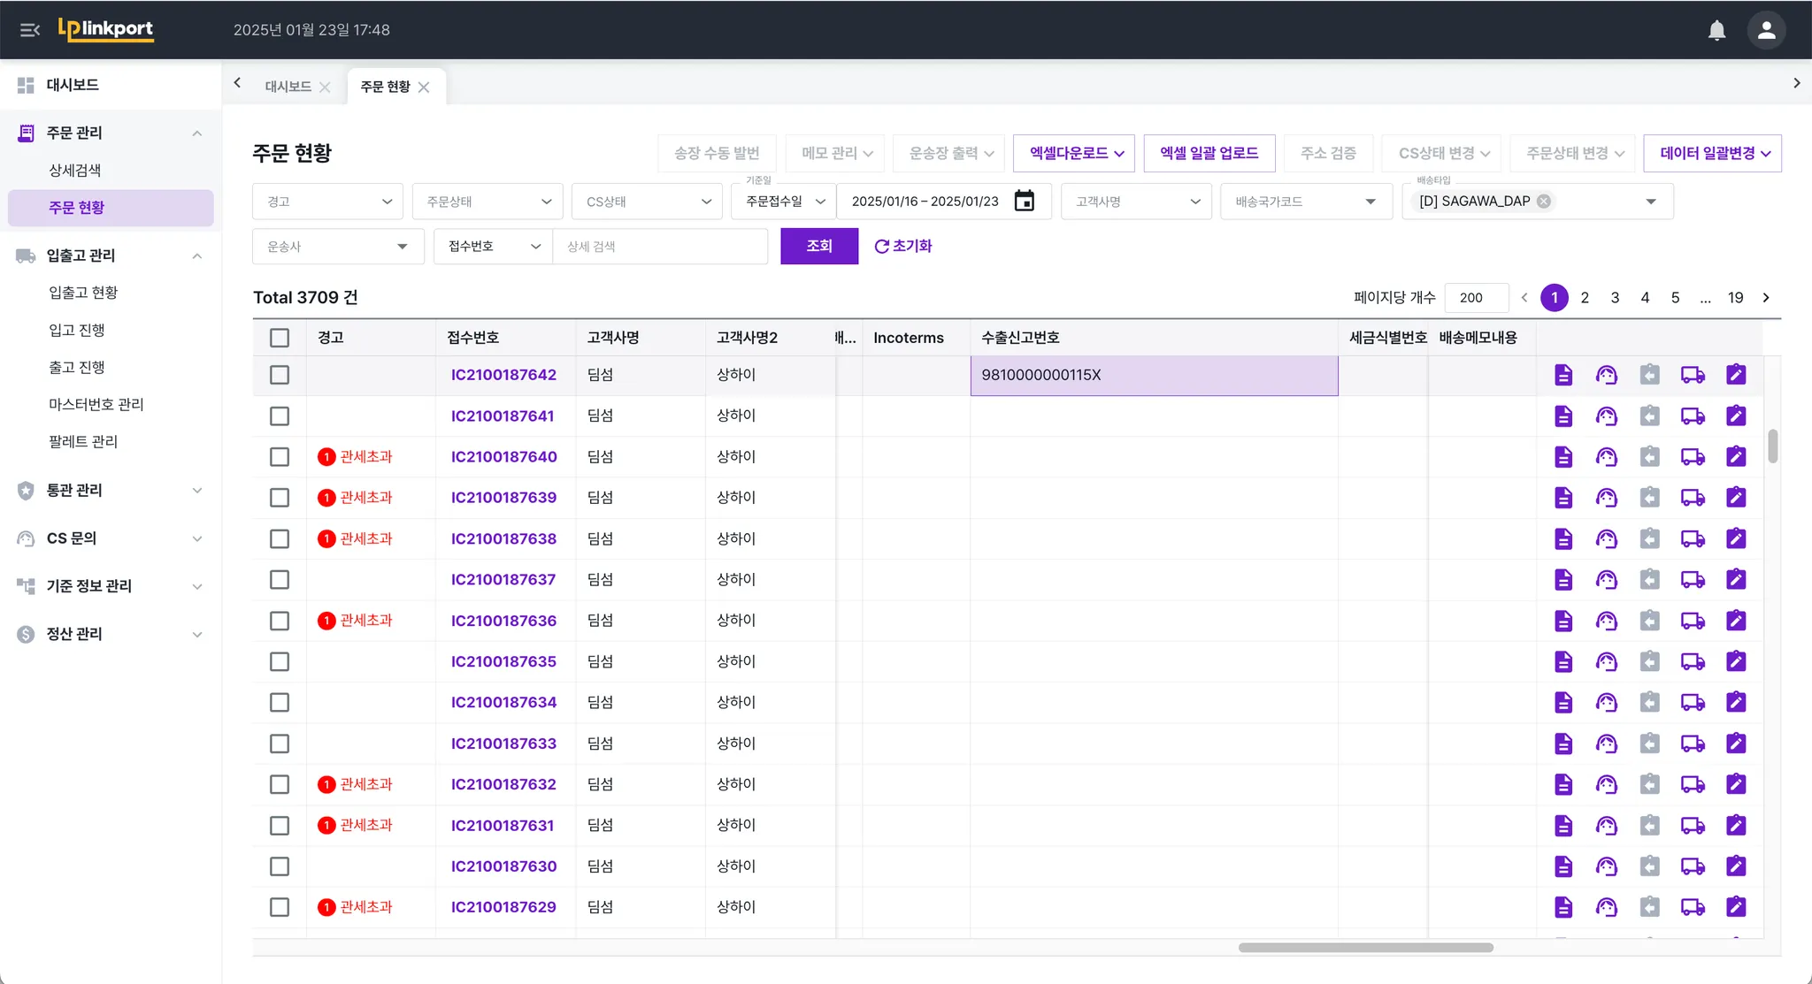The height and width of the screenshot is (984, 1812).
Task: Open document icon for order IC2100187642
Action: pyautogui.click(x=1563, y=375)
